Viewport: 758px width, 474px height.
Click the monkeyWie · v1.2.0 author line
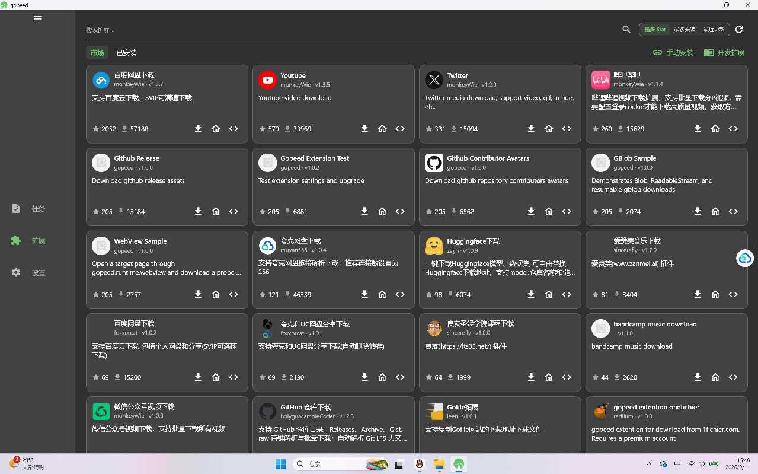pyautogui.click(x=472, y=85)
